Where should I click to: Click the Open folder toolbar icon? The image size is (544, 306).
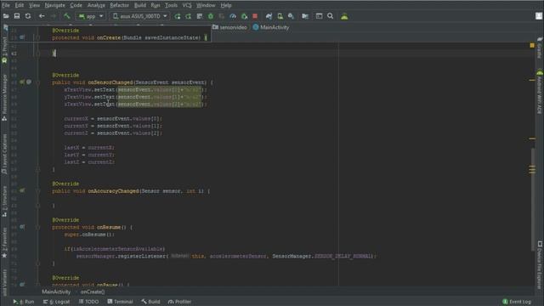(6, 16)
